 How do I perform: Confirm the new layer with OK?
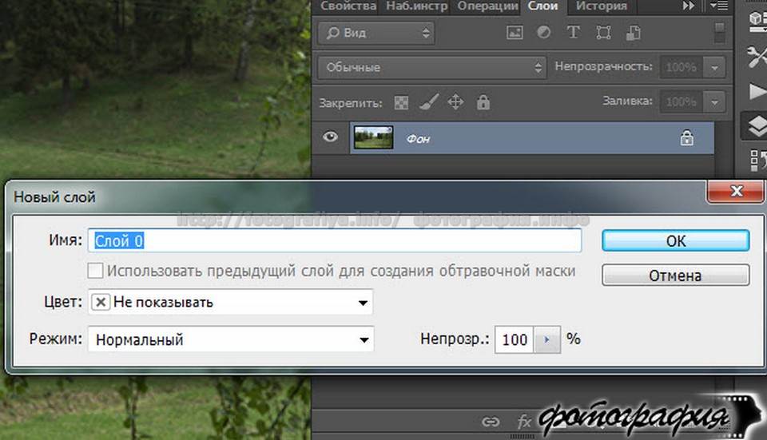(675, 240)
